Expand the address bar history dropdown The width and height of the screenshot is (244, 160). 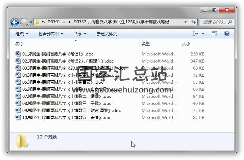pos(186,22)
